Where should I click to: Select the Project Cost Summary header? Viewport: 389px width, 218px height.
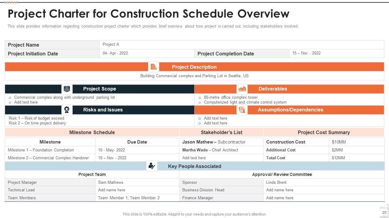point(324,132)
